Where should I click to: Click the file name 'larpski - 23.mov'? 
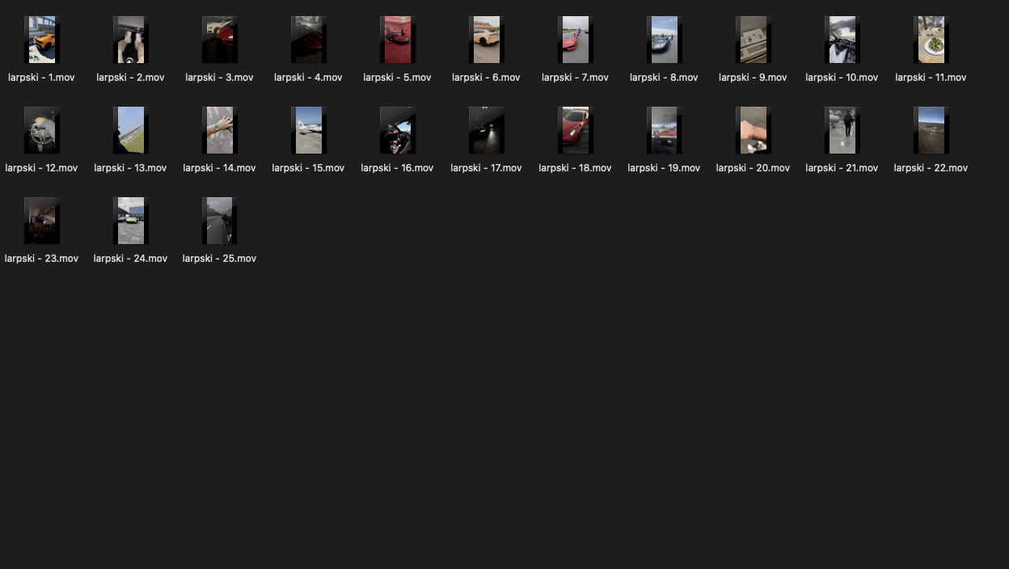41,259
